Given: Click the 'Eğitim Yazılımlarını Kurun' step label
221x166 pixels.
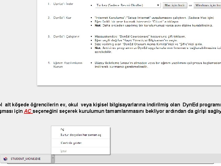Looking at the screenshot, I should coord(68,65).
